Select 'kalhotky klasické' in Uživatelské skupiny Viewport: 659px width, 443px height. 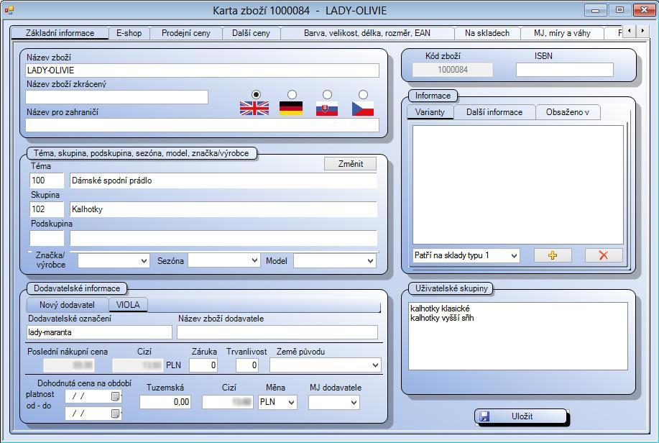coord(440,309)
